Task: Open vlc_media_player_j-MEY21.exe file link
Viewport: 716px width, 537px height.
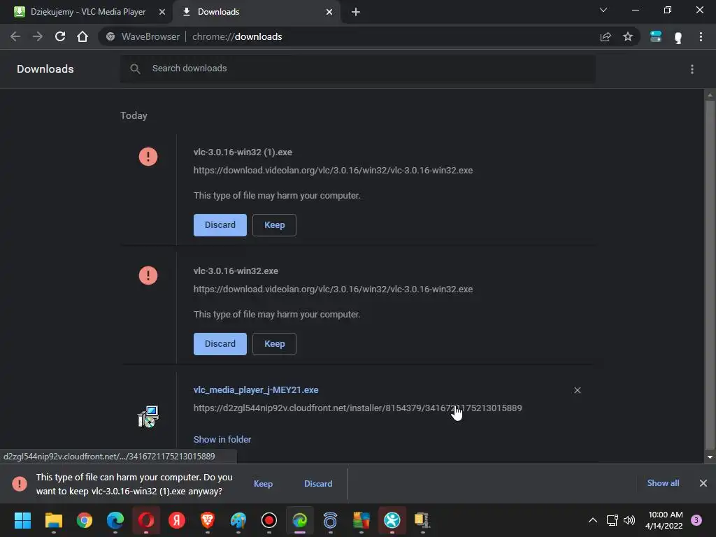Action: click(256, 390)
